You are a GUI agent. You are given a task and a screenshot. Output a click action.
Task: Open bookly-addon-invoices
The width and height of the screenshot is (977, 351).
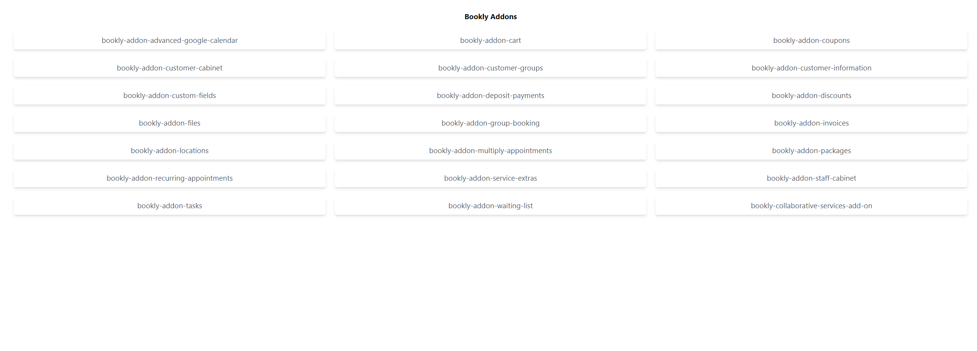(811, 123)
